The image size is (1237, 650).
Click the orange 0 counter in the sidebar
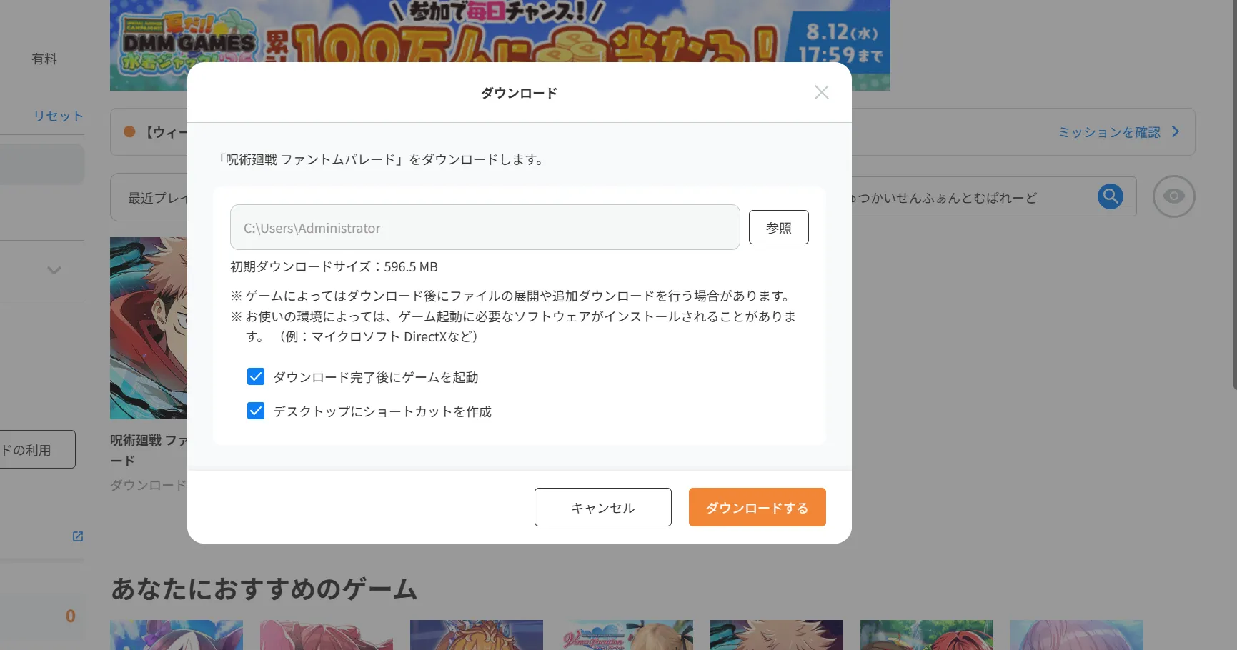pos(70,616)
